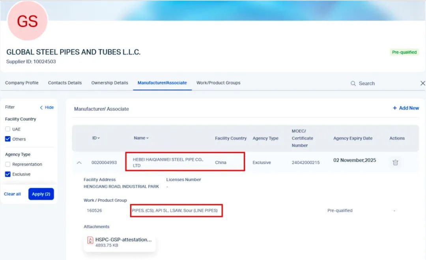Select the Manufacturer/Associate tab
Screen dimensions: 426x260
[162, 82]
